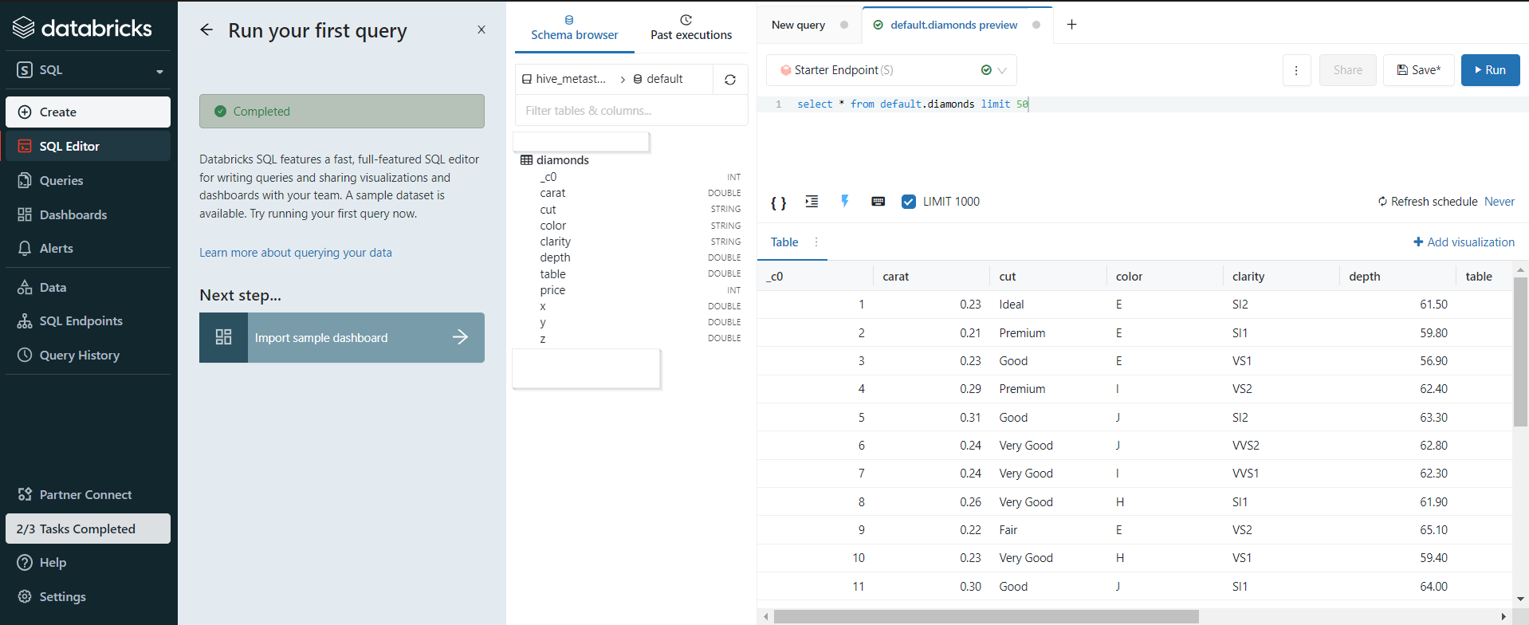Toggle the autocomplete lightning icon
The image size is (1529, 625).
[x=845, y=202]
